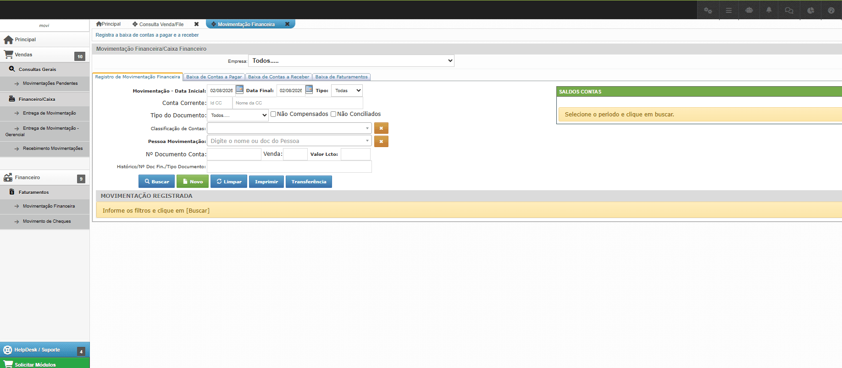Screen dimensions: 842x368
Task: Focus the Valor Lcto input field
Action: coord(355,154)
